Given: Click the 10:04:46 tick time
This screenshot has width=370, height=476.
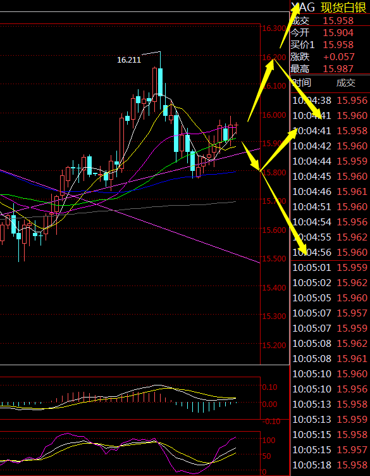Looking at the screenshot, I should tap(312, 192).
